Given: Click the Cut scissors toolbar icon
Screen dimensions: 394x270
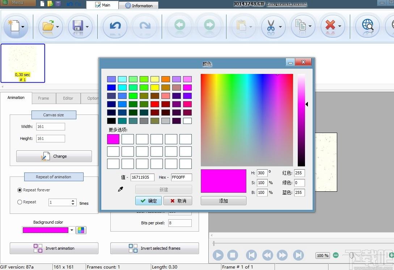Looking at the screenshot, I should (271, 25).
